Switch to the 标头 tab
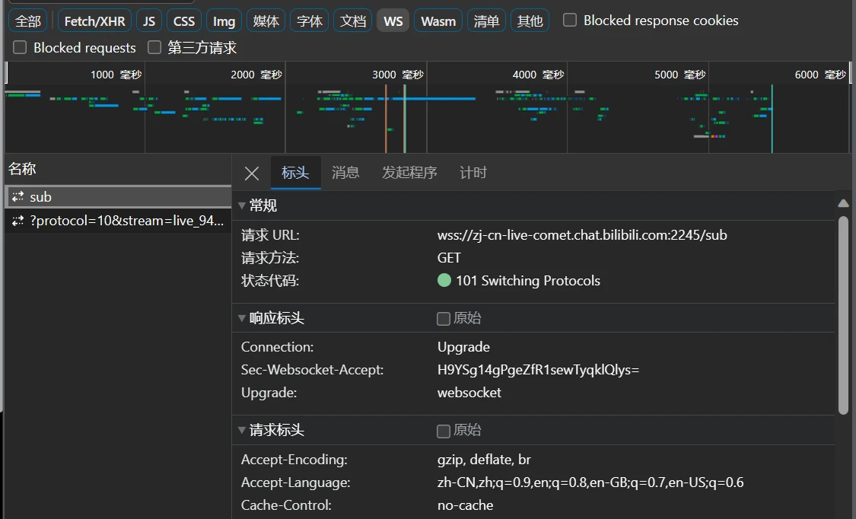The height and width of the screenshot is (519, 856). 295,173
